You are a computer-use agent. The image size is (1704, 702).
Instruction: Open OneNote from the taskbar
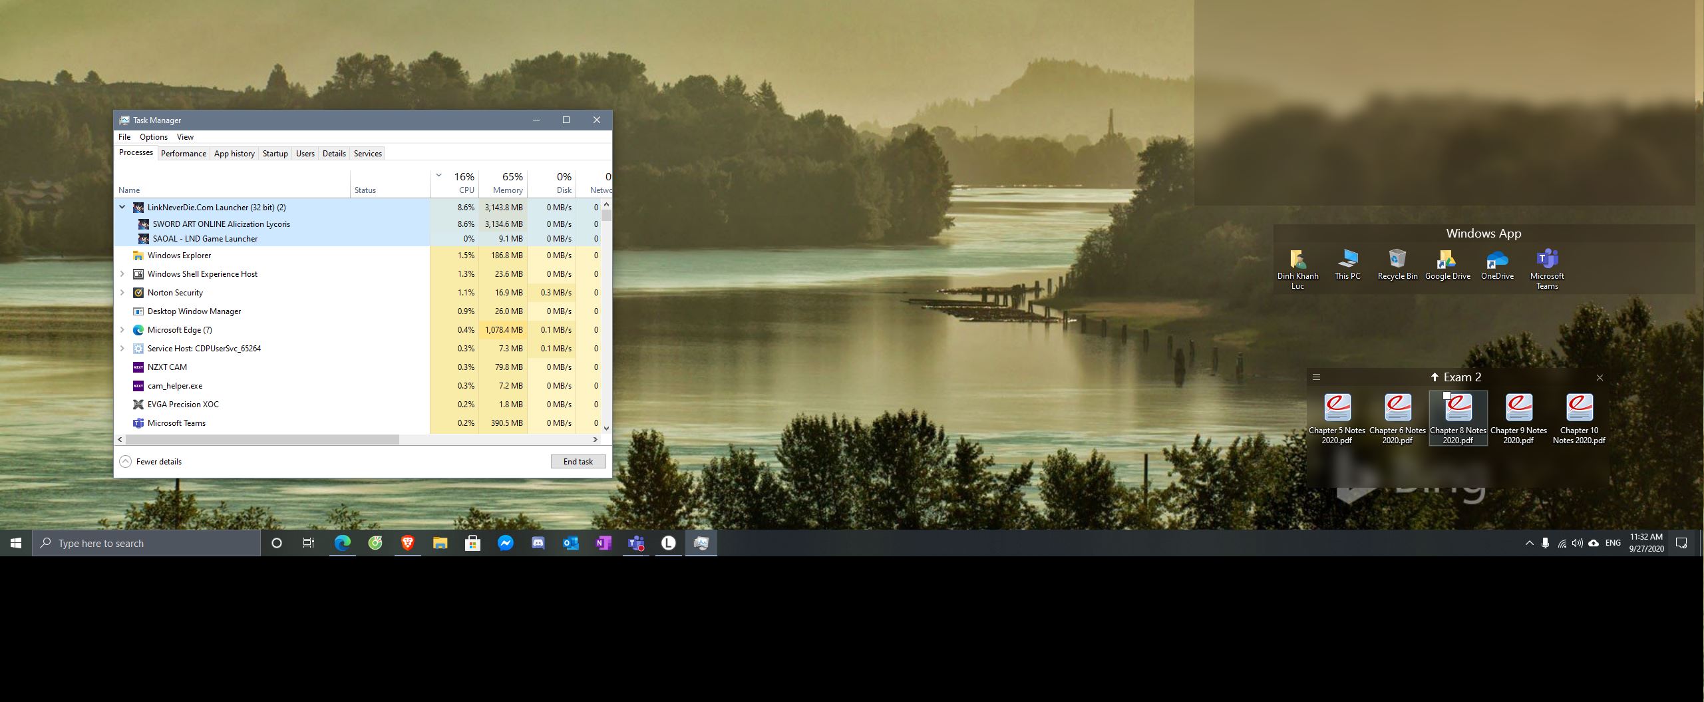click(603, 543)
